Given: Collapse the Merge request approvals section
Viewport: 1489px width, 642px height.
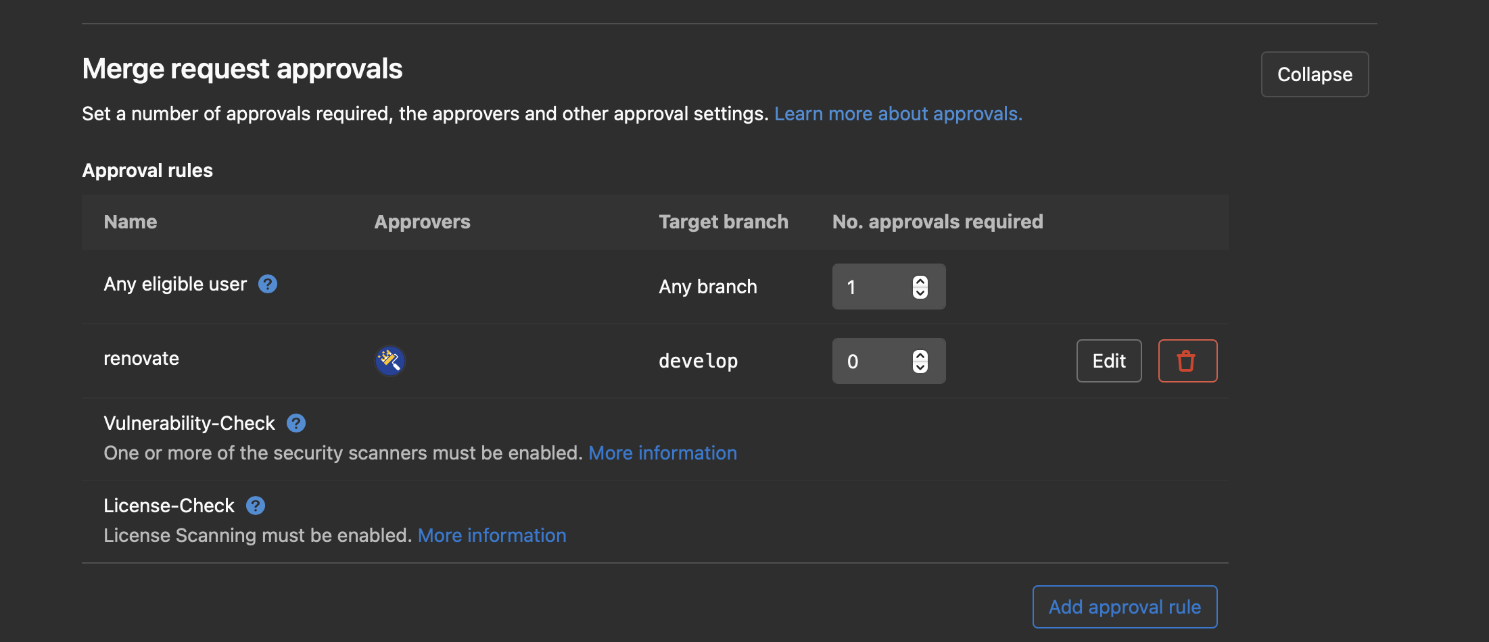Looking at the screenshot, I should [1315, 74].
